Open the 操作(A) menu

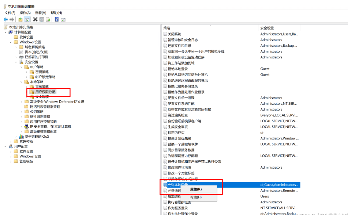point(25,13)
